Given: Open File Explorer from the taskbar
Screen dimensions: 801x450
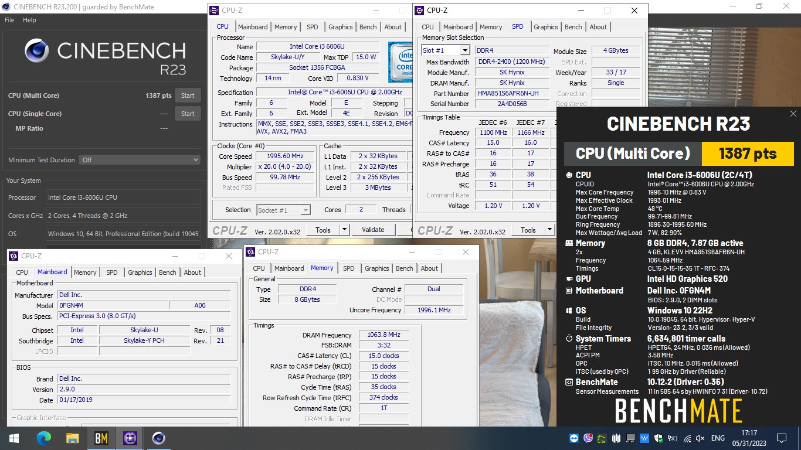Looking at the screenshot, I should coord(73,438).
